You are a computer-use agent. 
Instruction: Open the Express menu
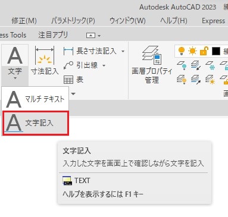213,21
